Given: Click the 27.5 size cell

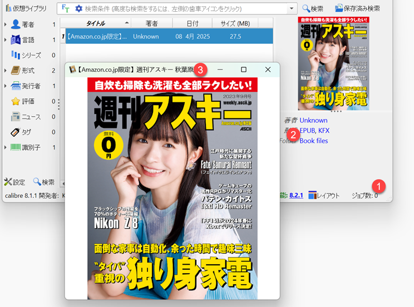Looking at the screenshot, I should (235, 36).
